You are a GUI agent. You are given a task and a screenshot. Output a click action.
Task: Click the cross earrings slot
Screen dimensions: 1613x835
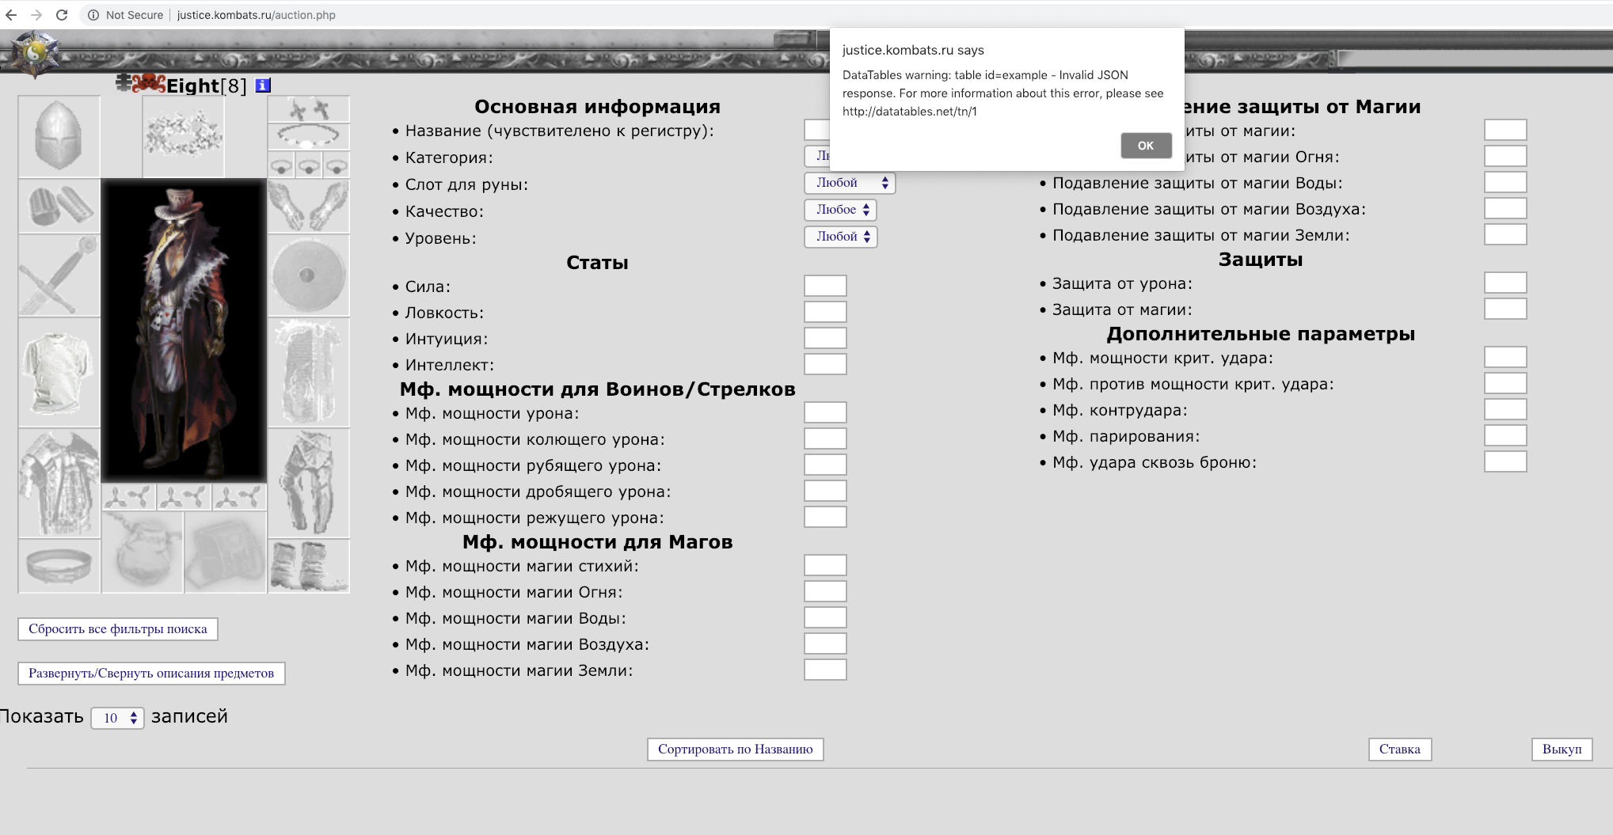click(309, 109)
